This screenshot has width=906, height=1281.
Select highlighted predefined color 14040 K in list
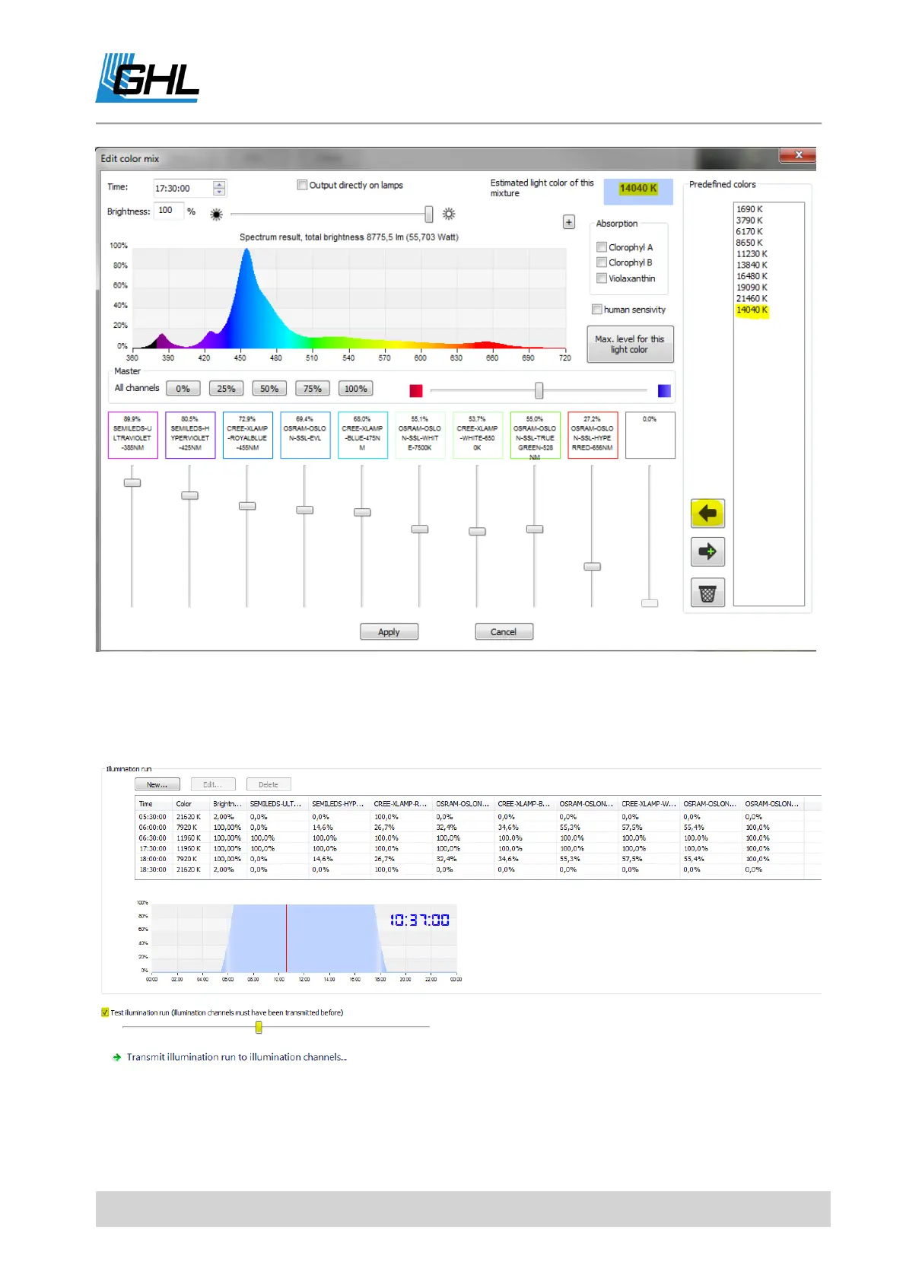(x=752, y=310)
